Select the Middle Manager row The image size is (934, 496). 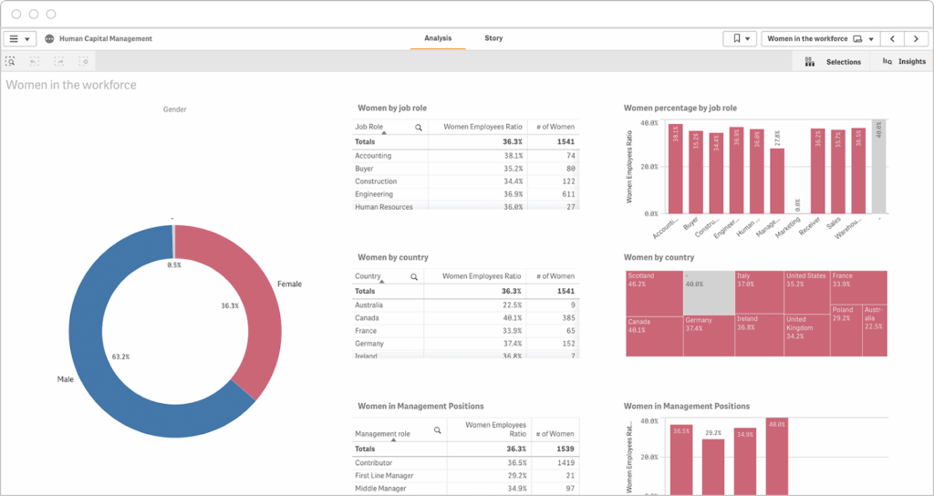465,489
